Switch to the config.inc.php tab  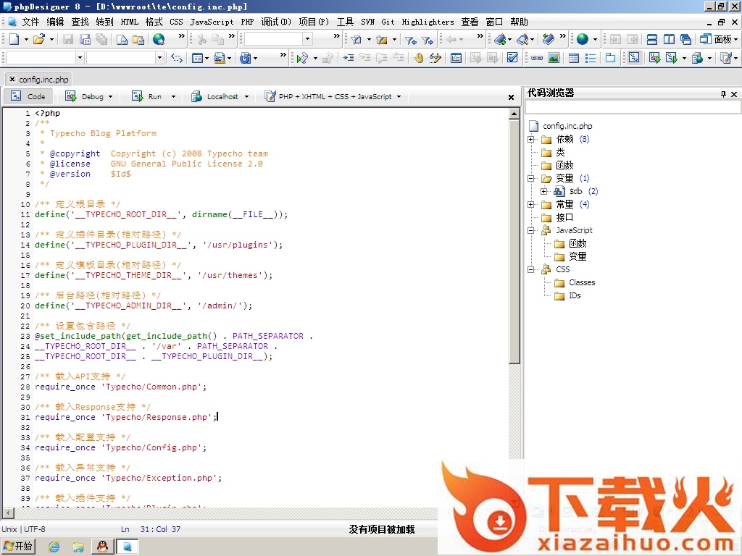tap(43, 79)
